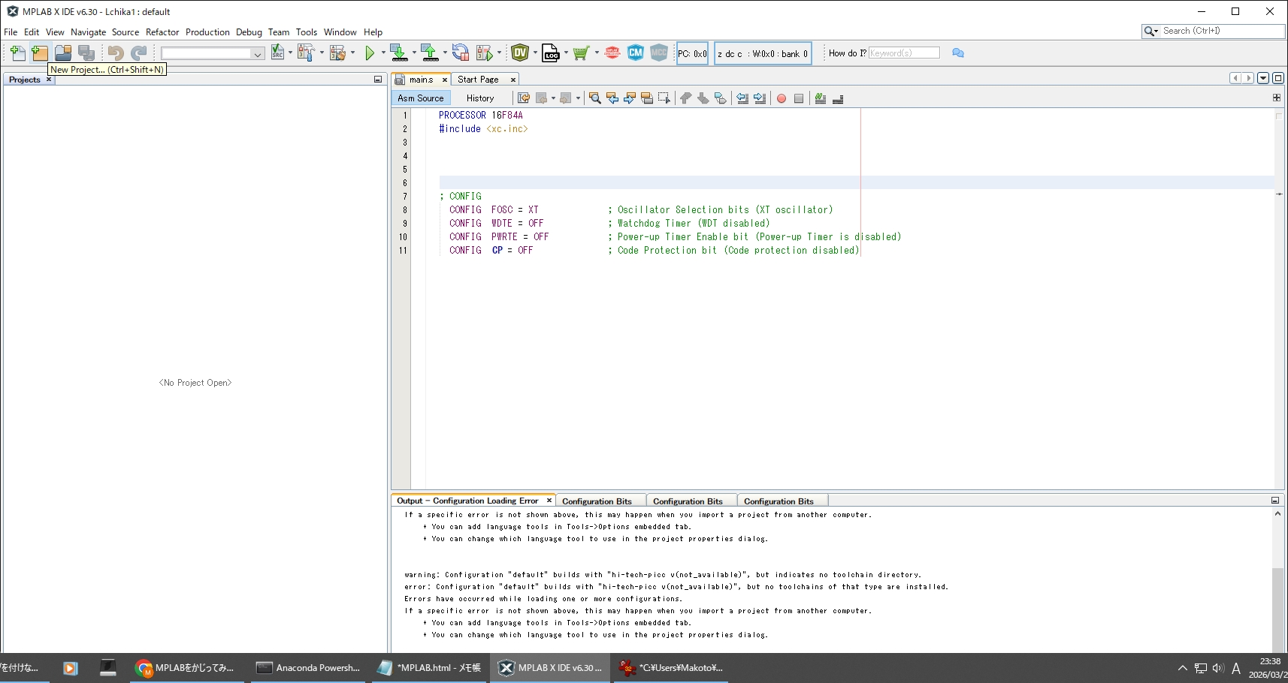This screenshot has height=683, width=1288.
Task: Open the Production menu
Action: click(207, 32)
